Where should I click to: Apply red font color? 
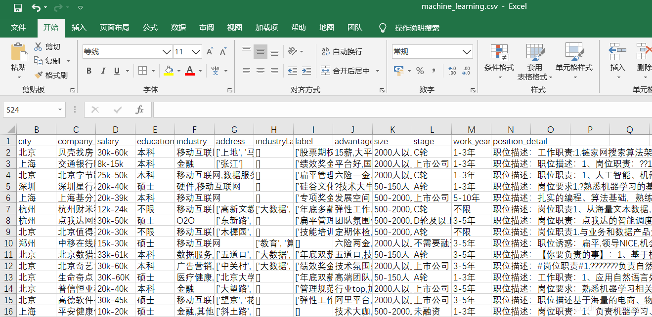pos(190,71)
